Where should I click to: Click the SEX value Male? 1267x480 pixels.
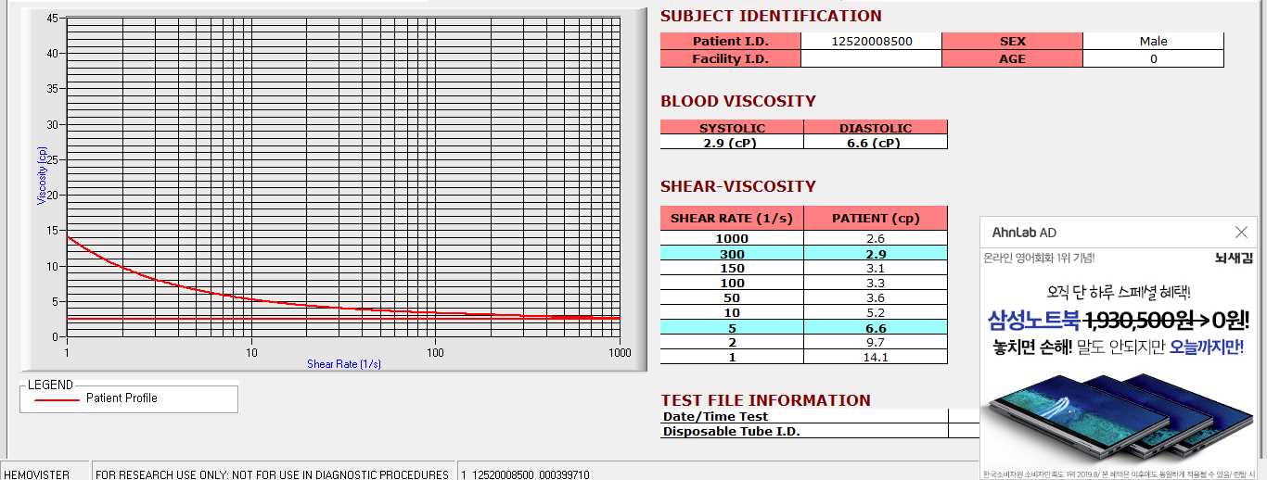coord(1153,41)
